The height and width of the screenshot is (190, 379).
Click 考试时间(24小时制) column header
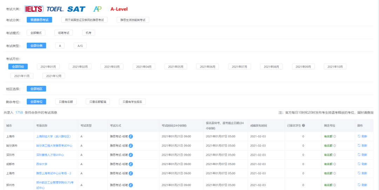pos(174,125)
